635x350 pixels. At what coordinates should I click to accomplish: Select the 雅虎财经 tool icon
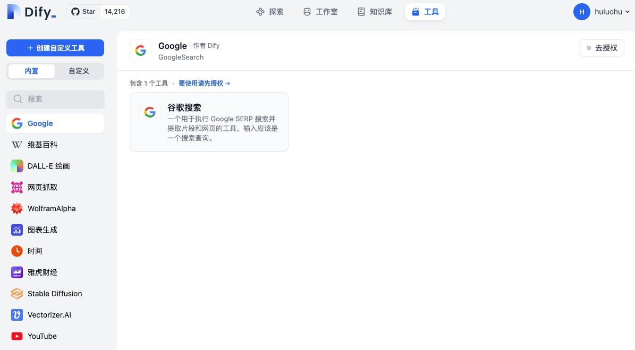(x=16, y=272)
